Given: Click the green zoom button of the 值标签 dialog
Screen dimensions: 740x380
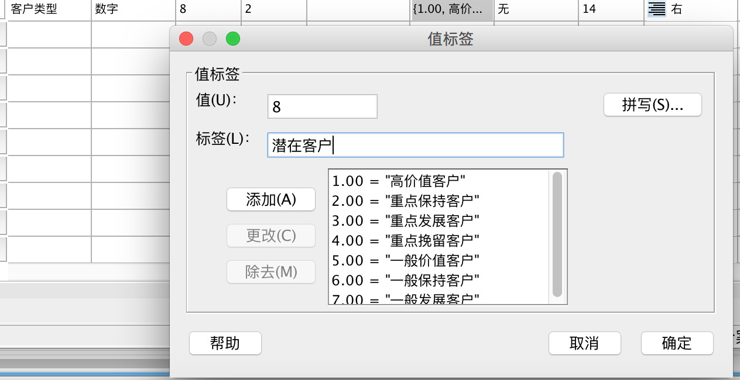Looking at the screenshot, I should pyautogui.click(x=233, y=39).
